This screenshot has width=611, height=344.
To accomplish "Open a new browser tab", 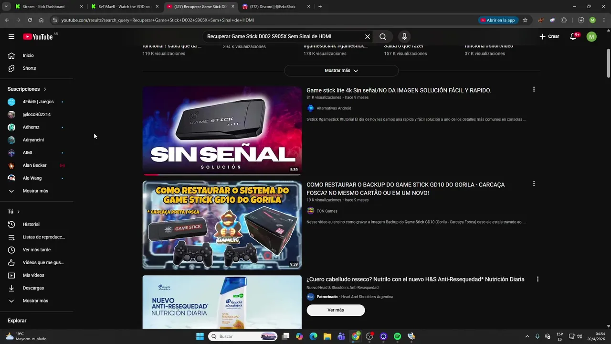I will click(x=320, y=7).
